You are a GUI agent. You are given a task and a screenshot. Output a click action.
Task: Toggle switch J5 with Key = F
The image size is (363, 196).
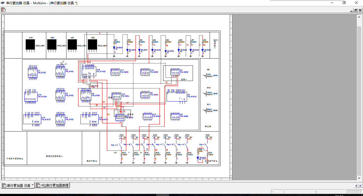(x=165, y=146)
